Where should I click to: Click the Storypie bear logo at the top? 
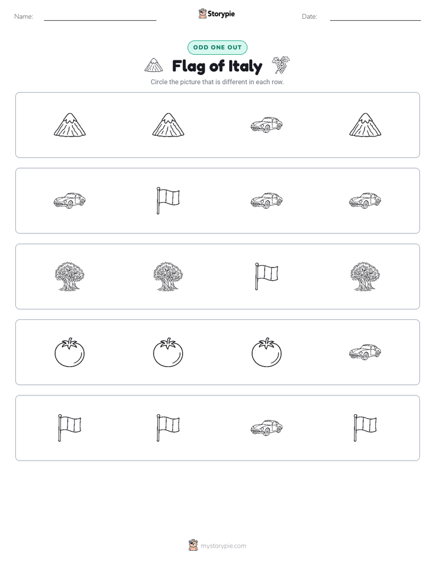(x=202, y=13)
